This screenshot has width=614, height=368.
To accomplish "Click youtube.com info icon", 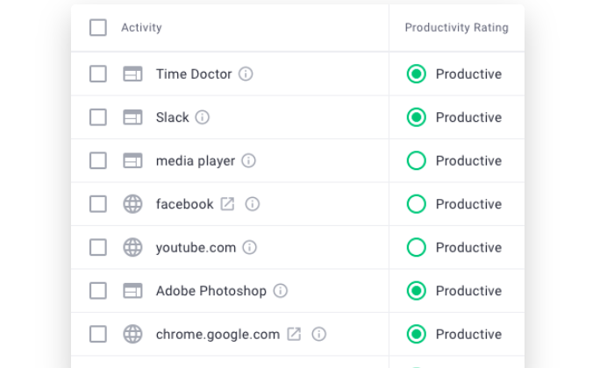I will tap(249, 248).
